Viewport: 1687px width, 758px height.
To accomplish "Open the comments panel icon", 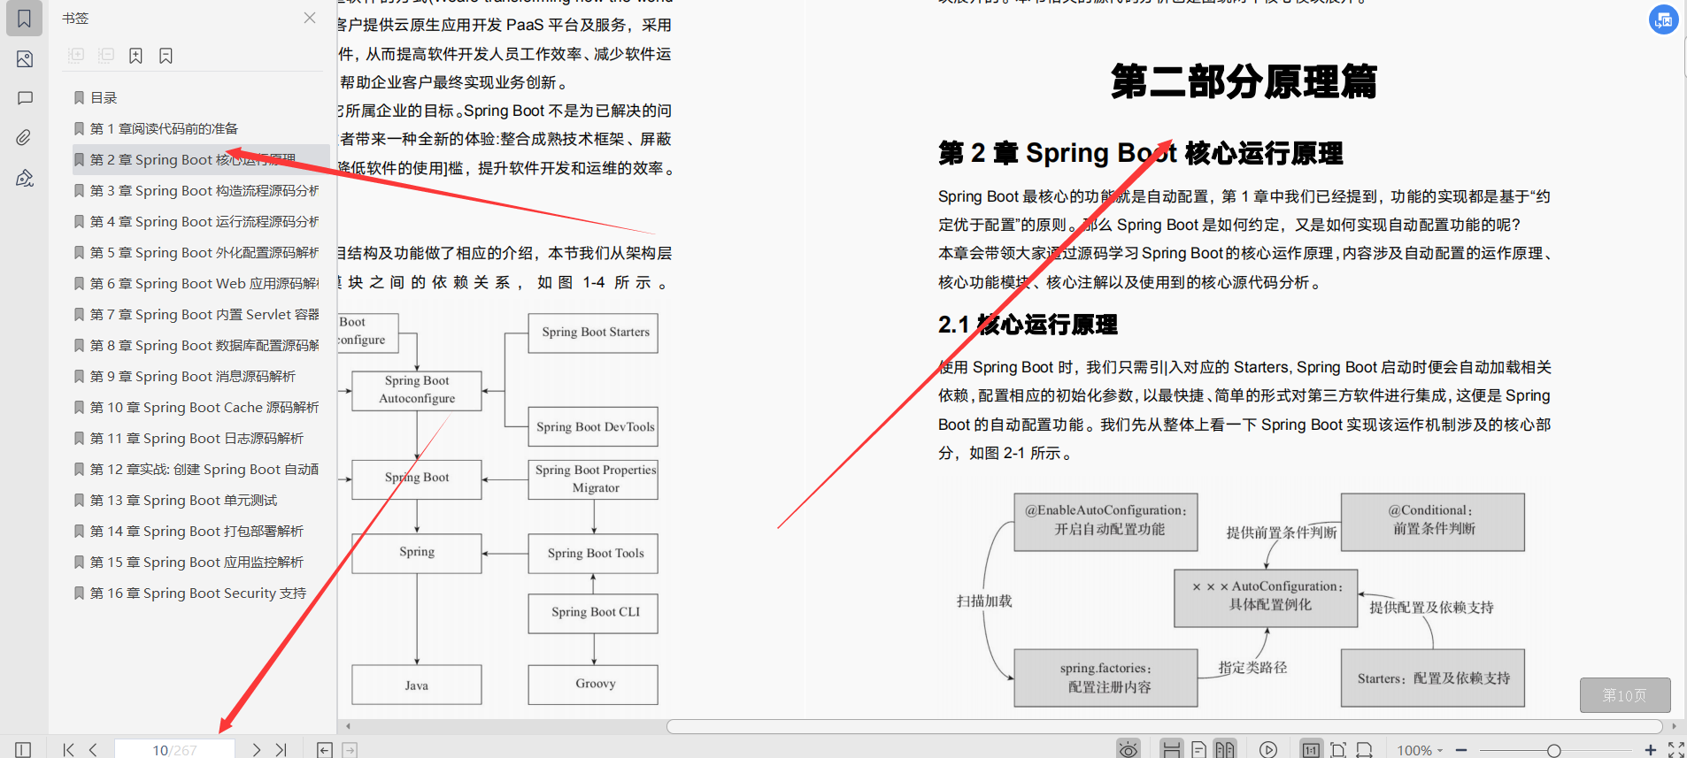I will pyautogui.click(x=24, y=98).
